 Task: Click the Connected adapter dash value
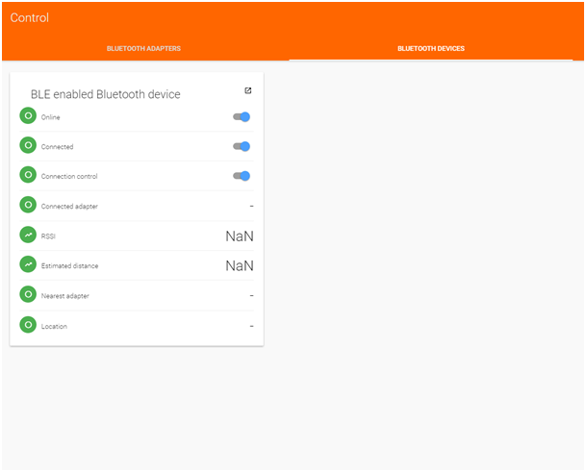pyautogui.click(x=251, y=206)
